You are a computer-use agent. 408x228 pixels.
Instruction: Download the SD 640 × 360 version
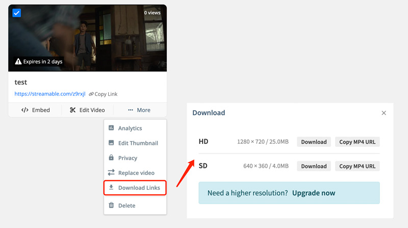click(314, 166)
